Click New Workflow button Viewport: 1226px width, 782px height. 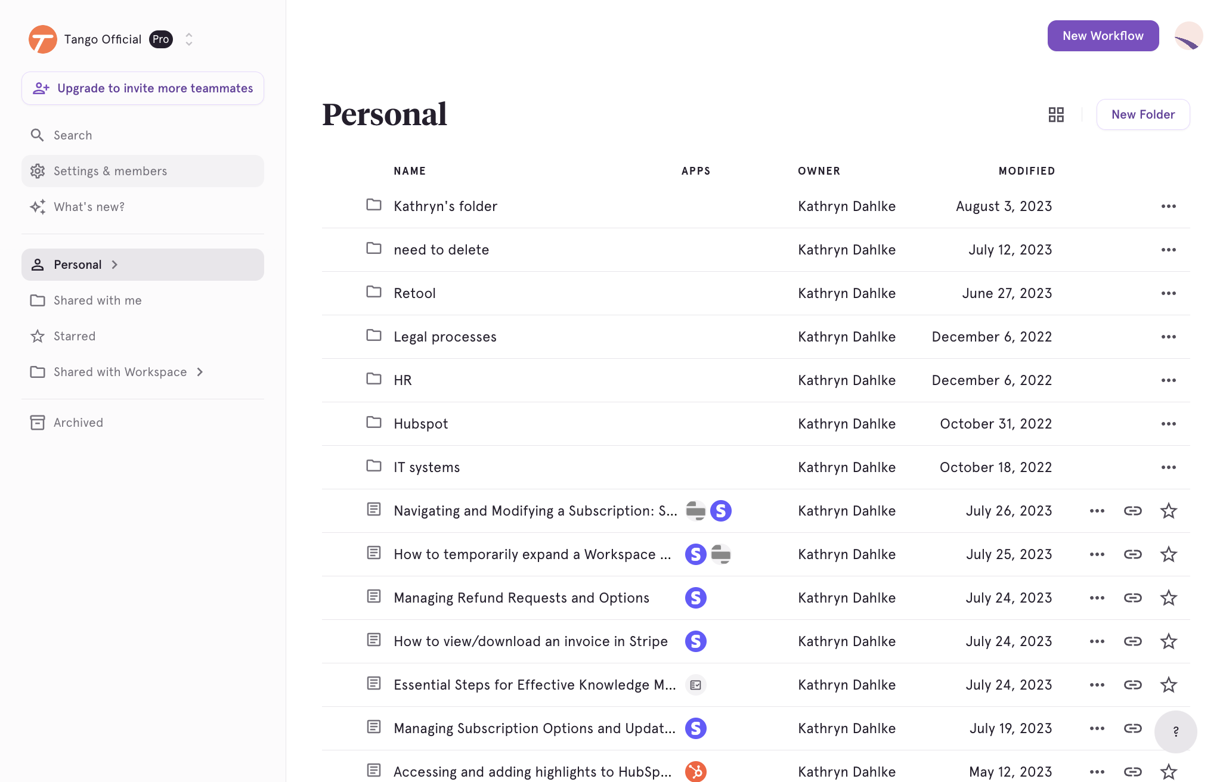pyautogui.click(x=1103, y=36)
